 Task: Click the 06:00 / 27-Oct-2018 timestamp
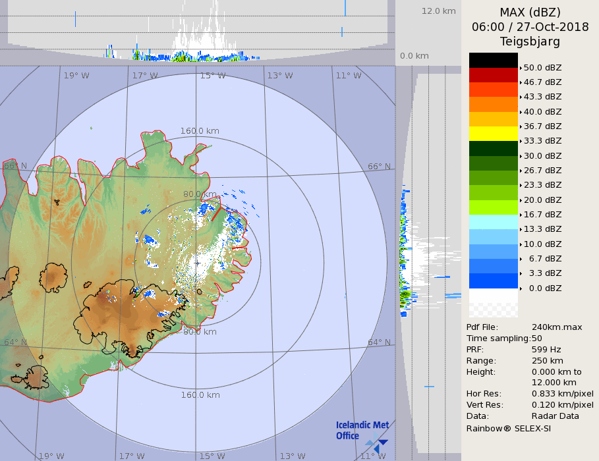pyautogui.click(x=530, y=27)
